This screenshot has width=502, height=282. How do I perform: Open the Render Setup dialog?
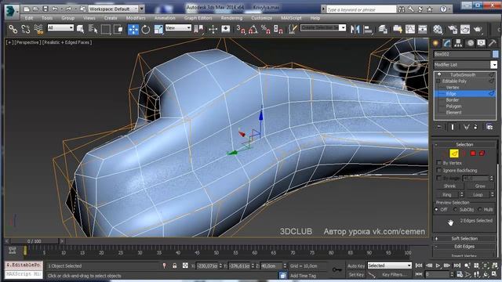click(x=453, y=30)
